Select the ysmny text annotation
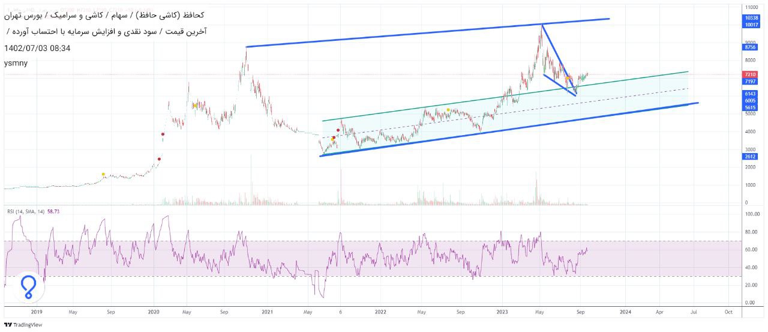Image resolution: width=768 pixels, height=332 pixels. tap(14, 62)
